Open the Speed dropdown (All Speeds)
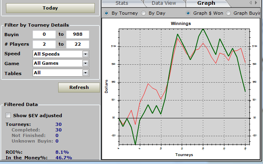The height and width of the screenshot is (164, 263). [61, 54]
